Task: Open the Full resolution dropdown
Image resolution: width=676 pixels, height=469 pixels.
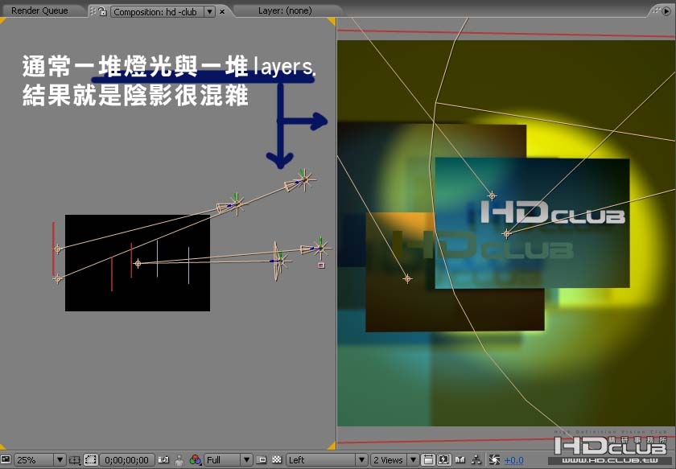Action: tap(228, 460)
